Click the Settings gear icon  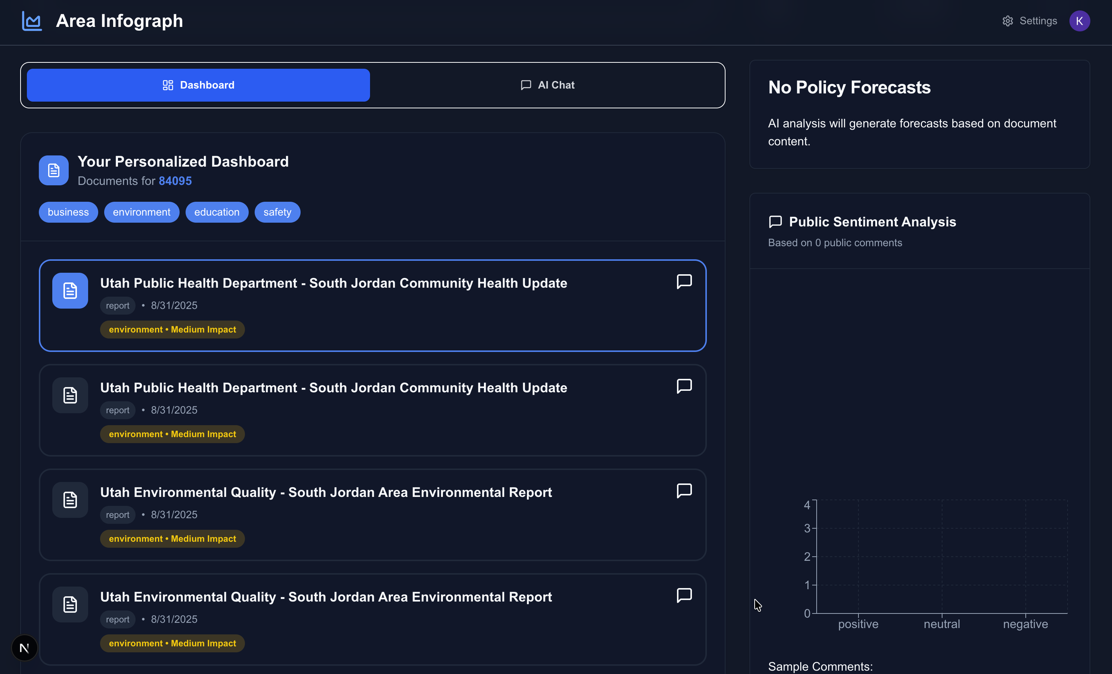[1007, 21]
